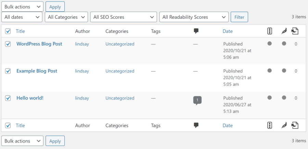Screen dimensions: 308x149
Task: Open the All SEO Scores dropdown
Action: 124,17
